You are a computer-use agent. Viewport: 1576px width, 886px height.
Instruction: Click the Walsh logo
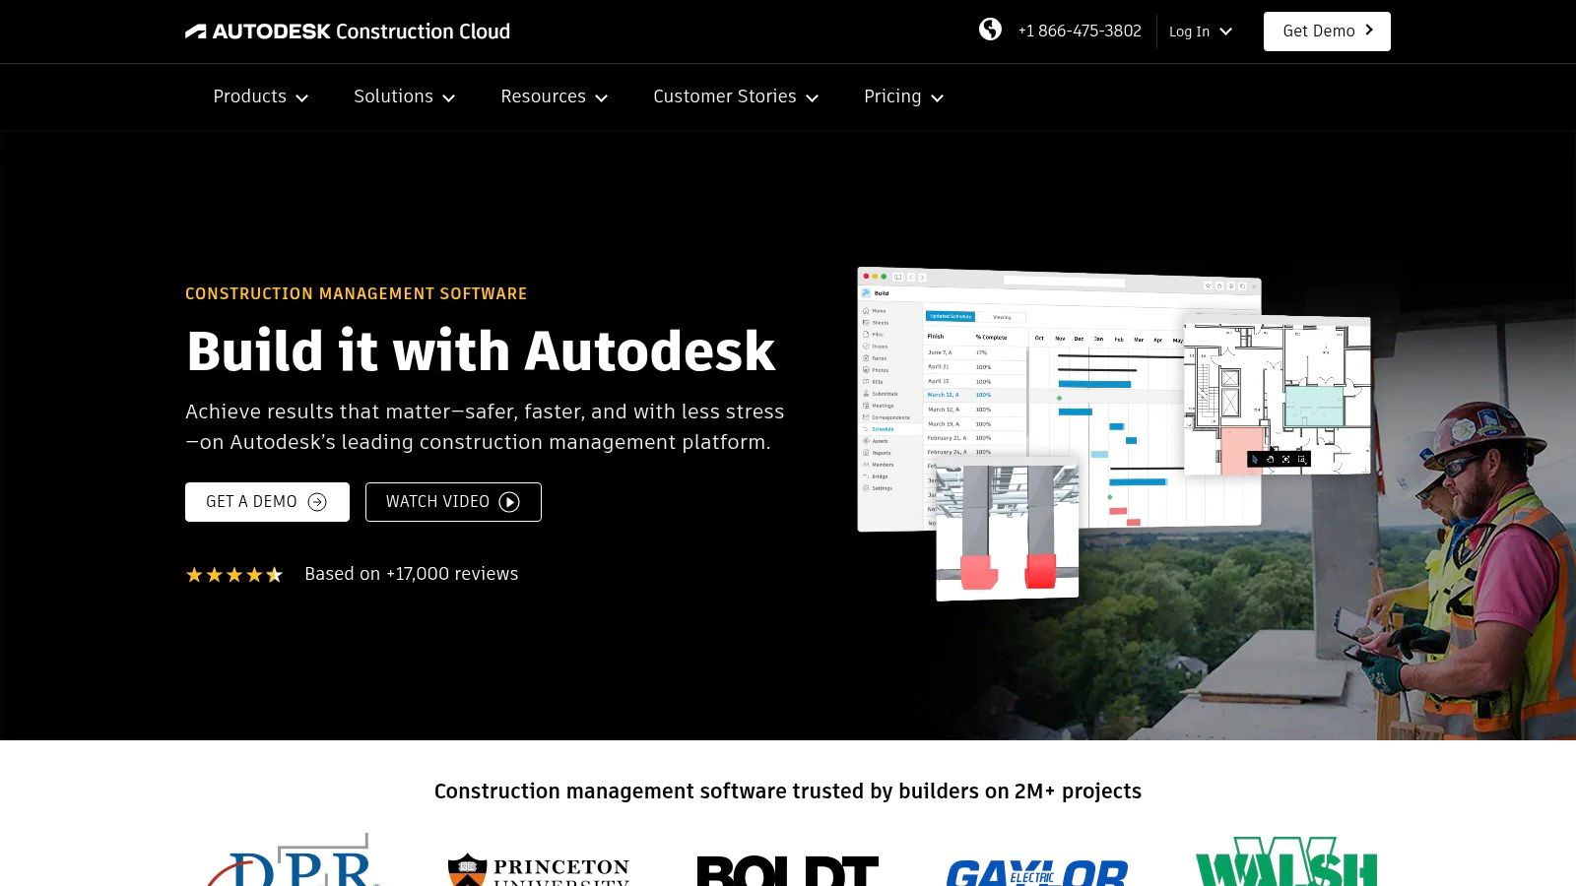click(x=1286, y=861)
